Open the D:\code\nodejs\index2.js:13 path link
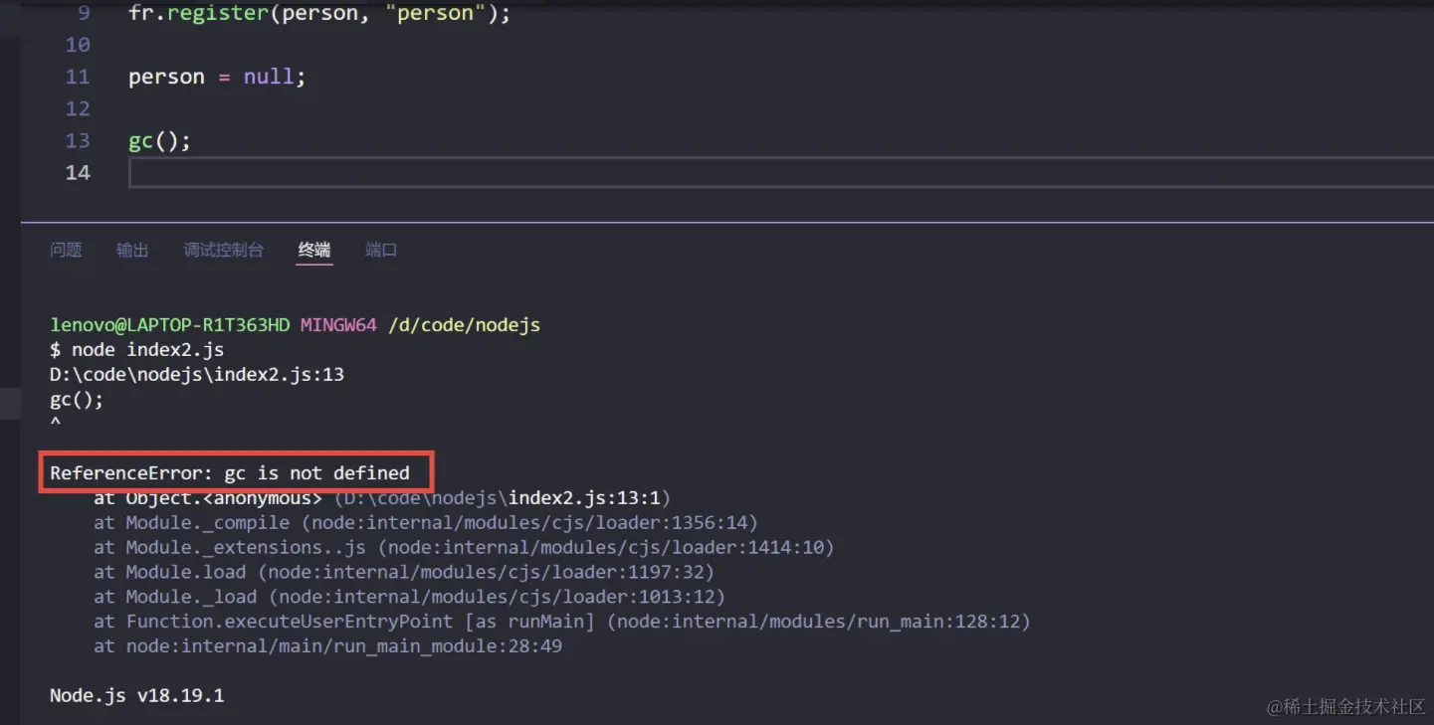 click(197, 374)
